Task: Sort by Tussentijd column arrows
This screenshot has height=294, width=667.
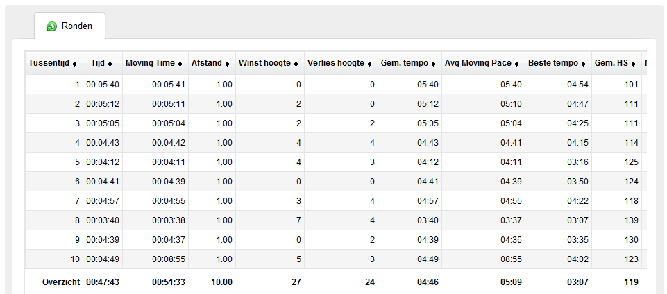Action: point(75,64)
